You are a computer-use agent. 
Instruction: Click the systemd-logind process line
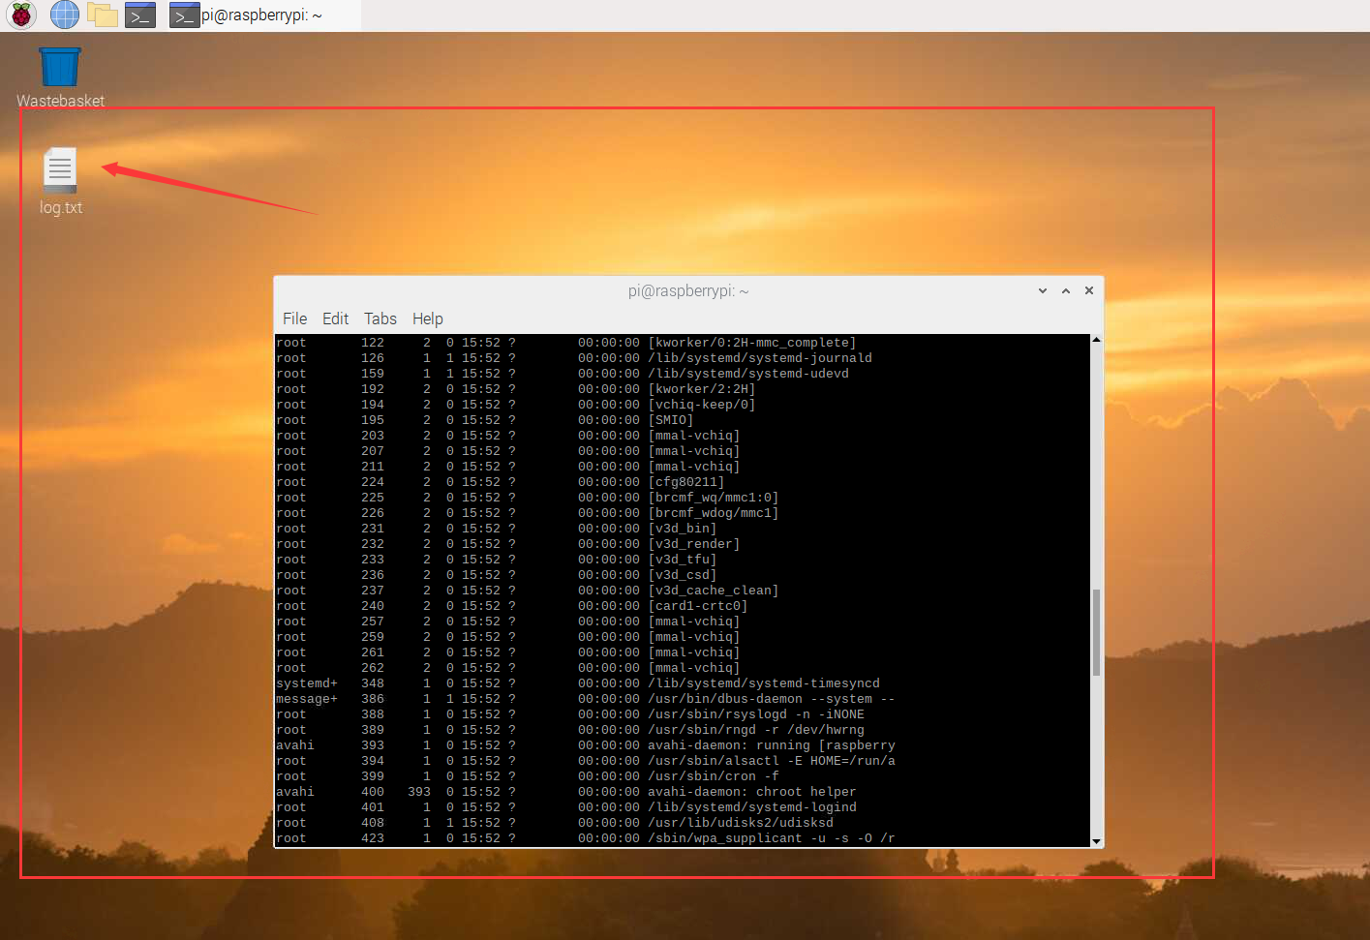(566, 807)
